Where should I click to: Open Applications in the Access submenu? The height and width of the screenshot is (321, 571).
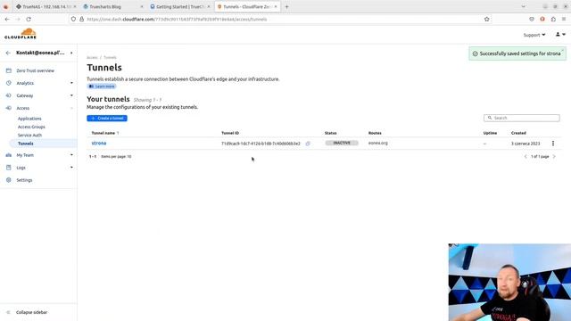click(x=29, y=119)
